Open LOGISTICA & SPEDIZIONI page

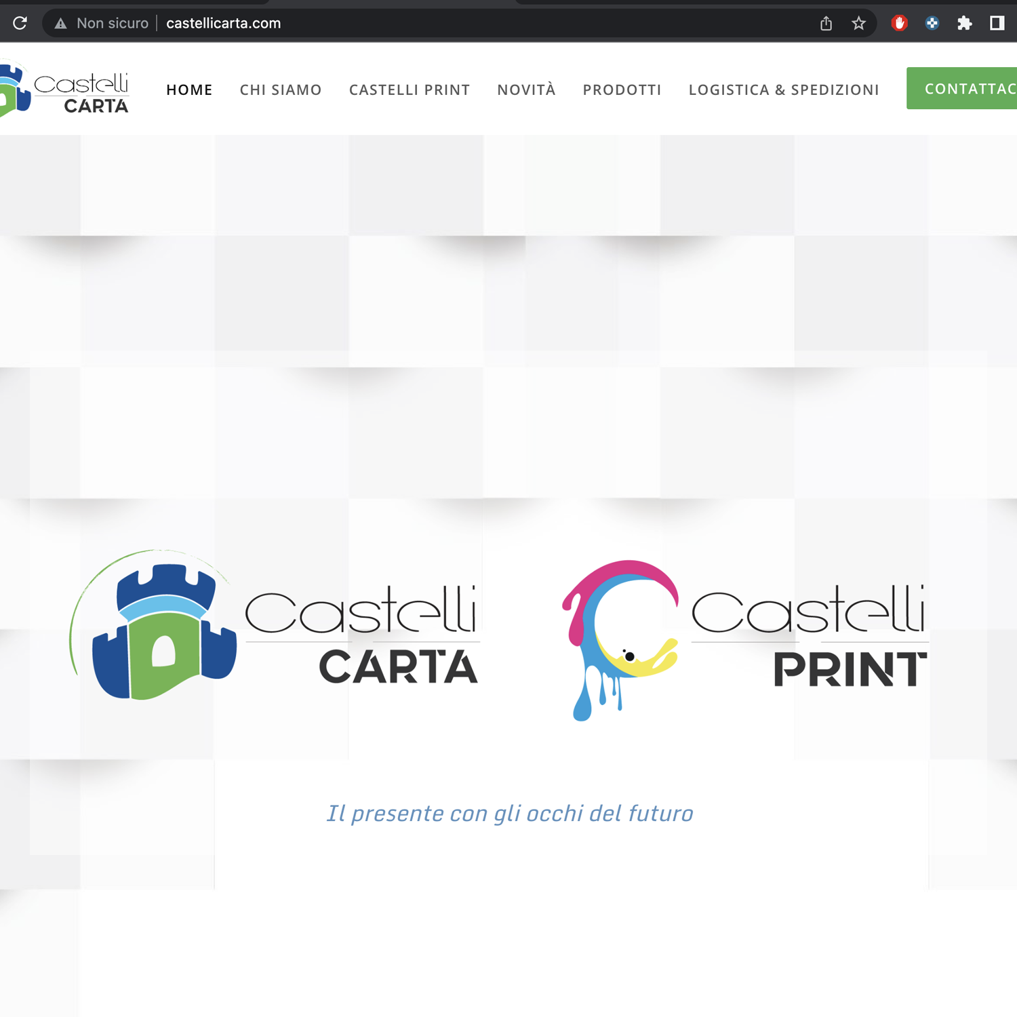tap(784, 89)
